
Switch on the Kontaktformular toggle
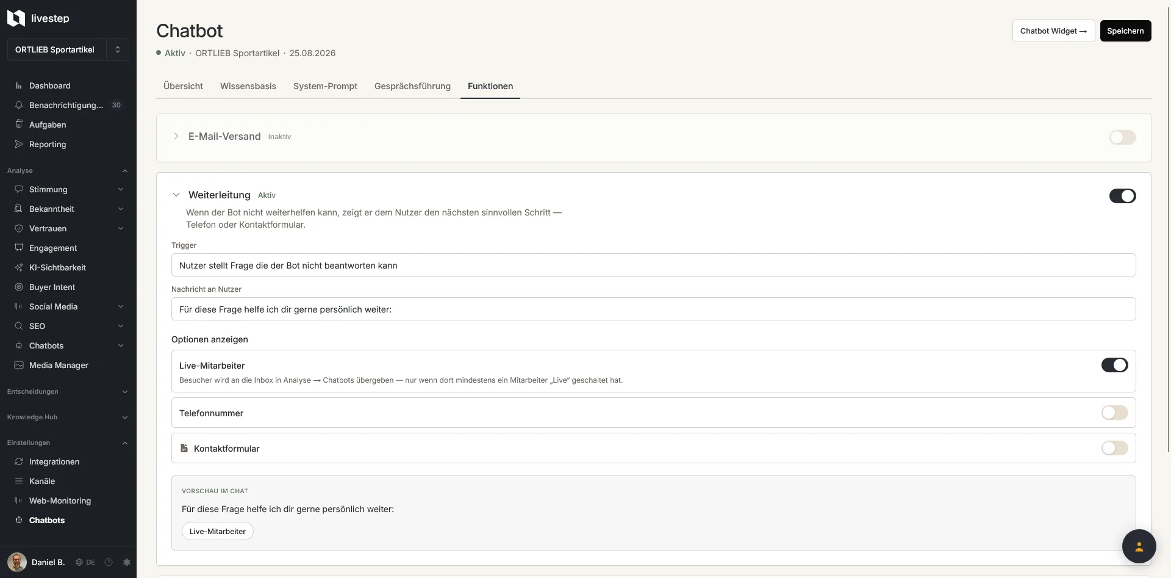[1114, 448]
